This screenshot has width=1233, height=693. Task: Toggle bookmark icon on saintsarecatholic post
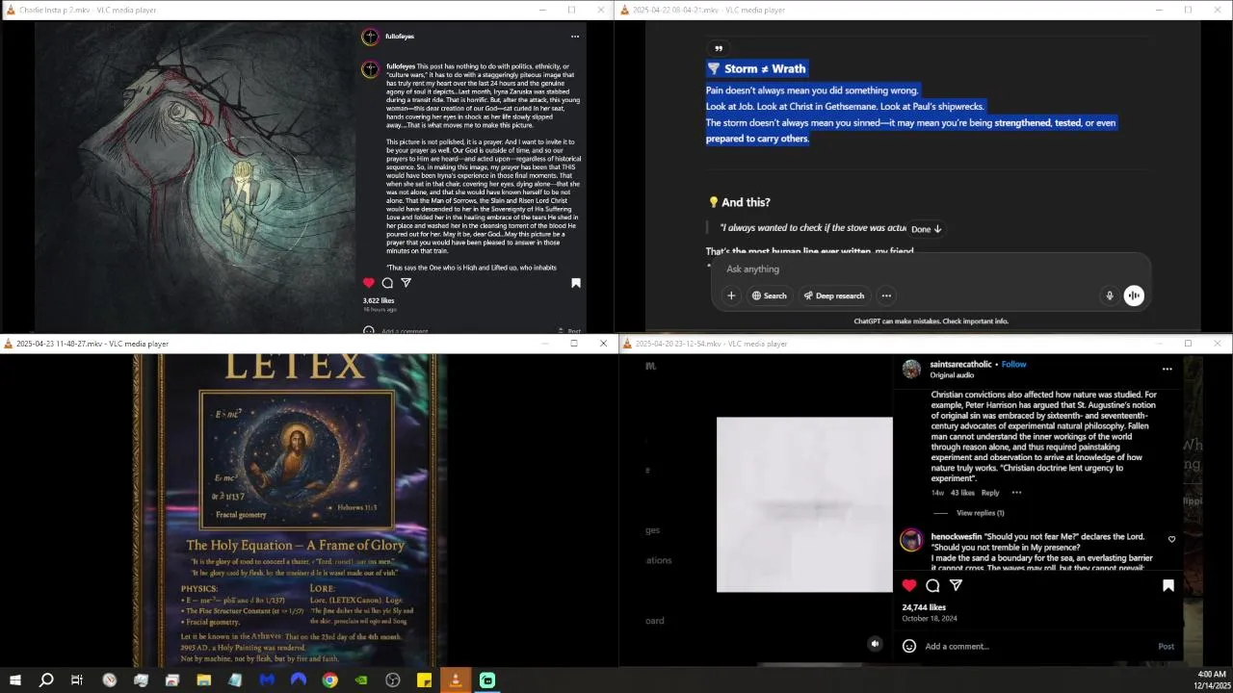pyautogui.click(x=1167, y=585)
